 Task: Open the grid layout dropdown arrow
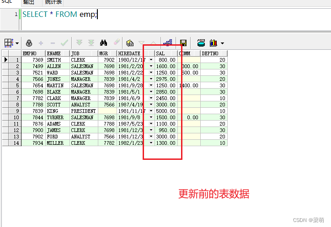[x=17, y=43]
